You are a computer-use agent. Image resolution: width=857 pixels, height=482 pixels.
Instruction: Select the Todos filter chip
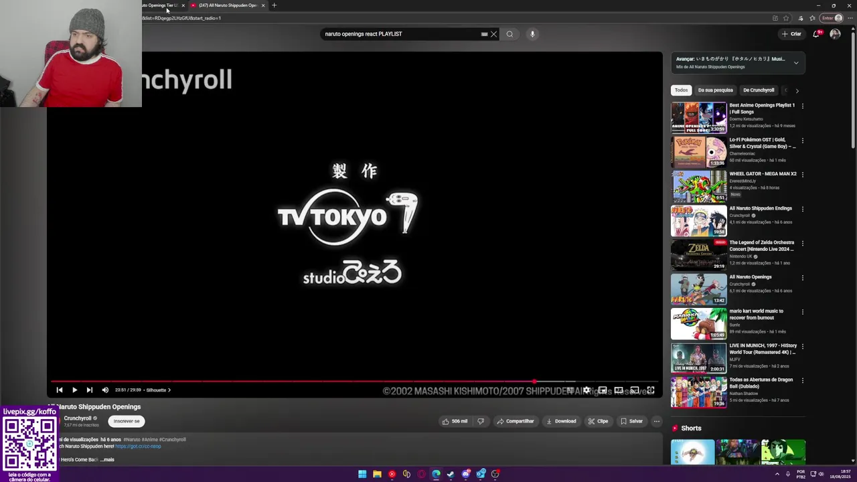(681, 90)
